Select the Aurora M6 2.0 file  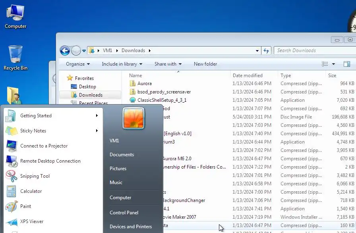[177, 159]
